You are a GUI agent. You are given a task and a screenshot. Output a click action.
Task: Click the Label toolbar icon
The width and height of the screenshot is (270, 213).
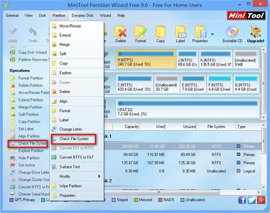pos(181,32)
